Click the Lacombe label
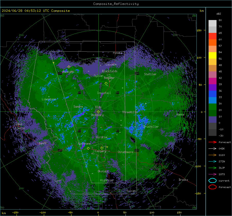Viewport: 232px width, 216px height. pos(111,64)
